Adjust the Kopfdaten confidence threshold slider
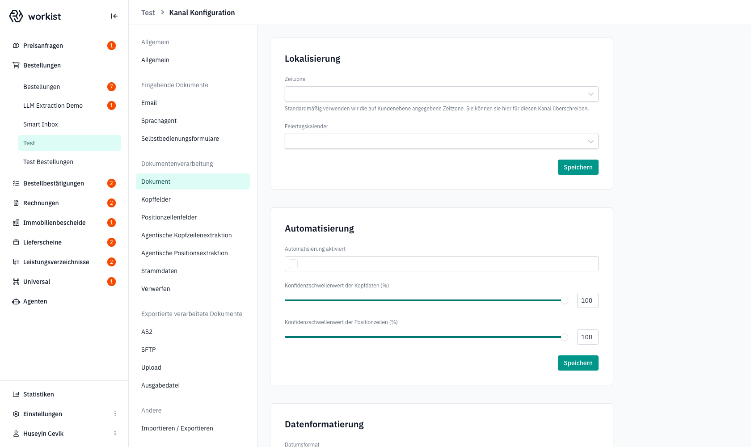The height and width of the screenshot is (447, 751). (x=565, y=300)
